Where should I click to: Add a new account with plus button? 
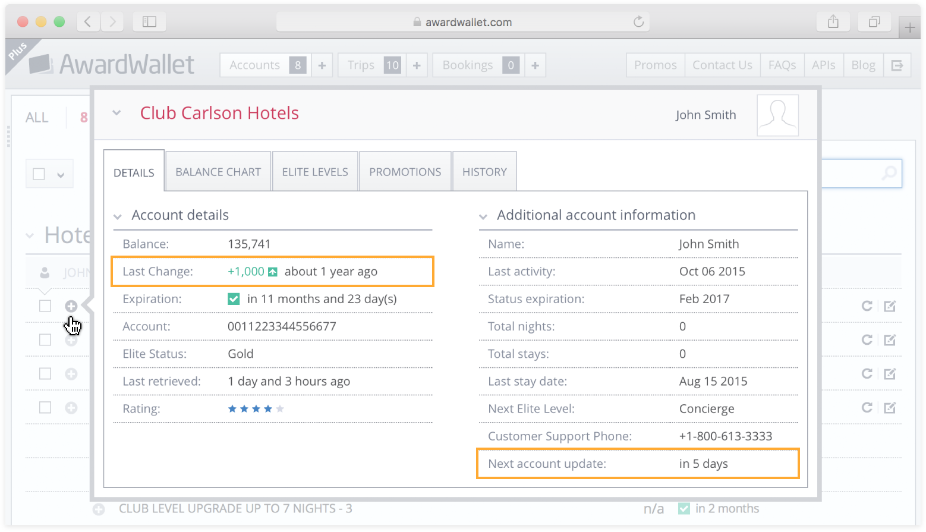pos(322,65)
